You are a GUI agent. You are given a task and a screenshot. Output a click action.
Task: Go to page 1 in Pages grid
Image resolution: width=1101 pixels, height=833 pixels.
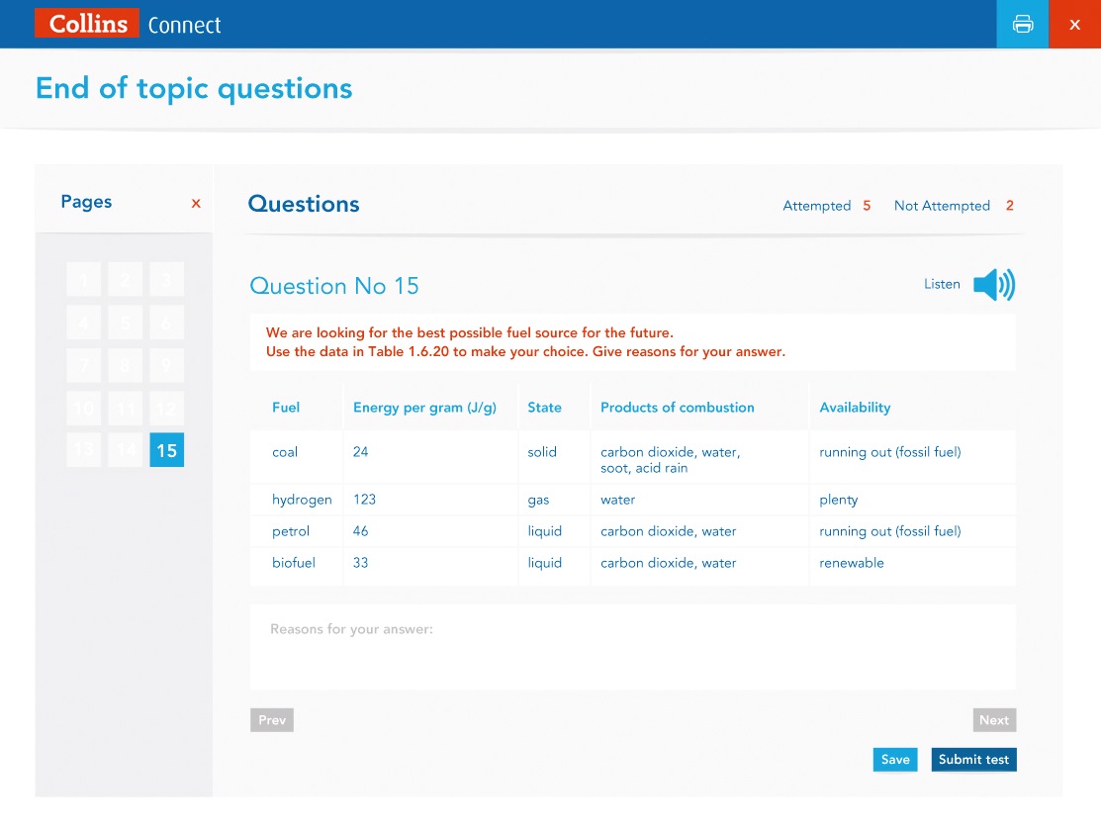[x=83, y=279]
